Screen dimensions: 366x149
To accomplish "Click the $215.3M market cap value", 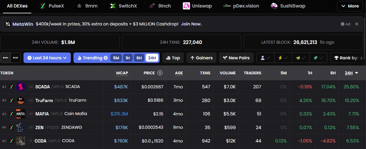I will (119, 114).
